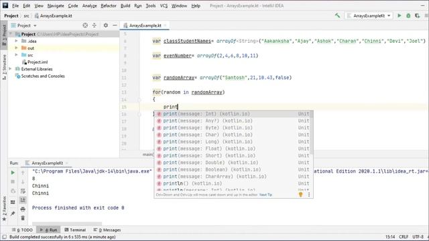Open completion popup options menu
The width and height of the screenshot is (429, 241).
point(309,195)
